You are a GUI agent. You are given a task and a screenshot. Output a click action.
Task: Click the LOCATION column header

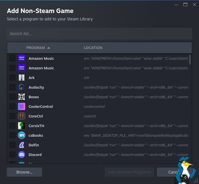pos(93,48)
